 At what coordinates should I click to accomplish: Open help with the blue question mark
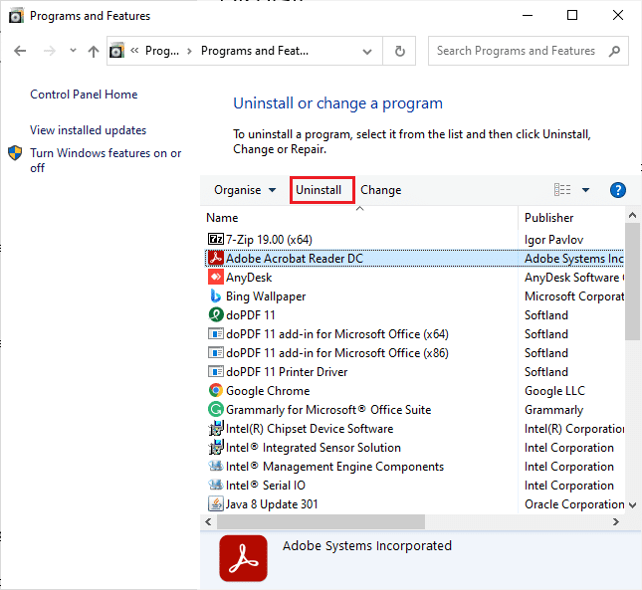[617, 190]
